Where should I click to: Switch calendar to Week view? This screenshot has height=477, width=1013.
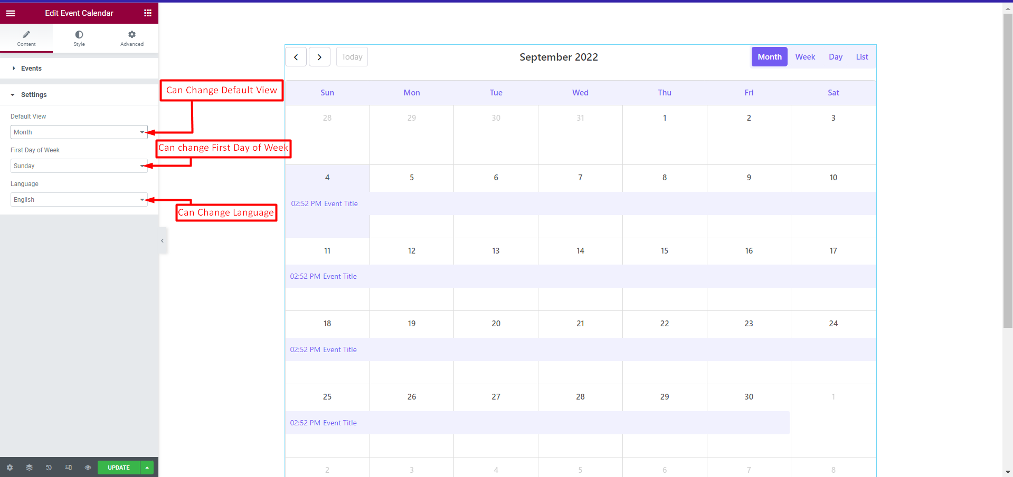pos(805,57)
